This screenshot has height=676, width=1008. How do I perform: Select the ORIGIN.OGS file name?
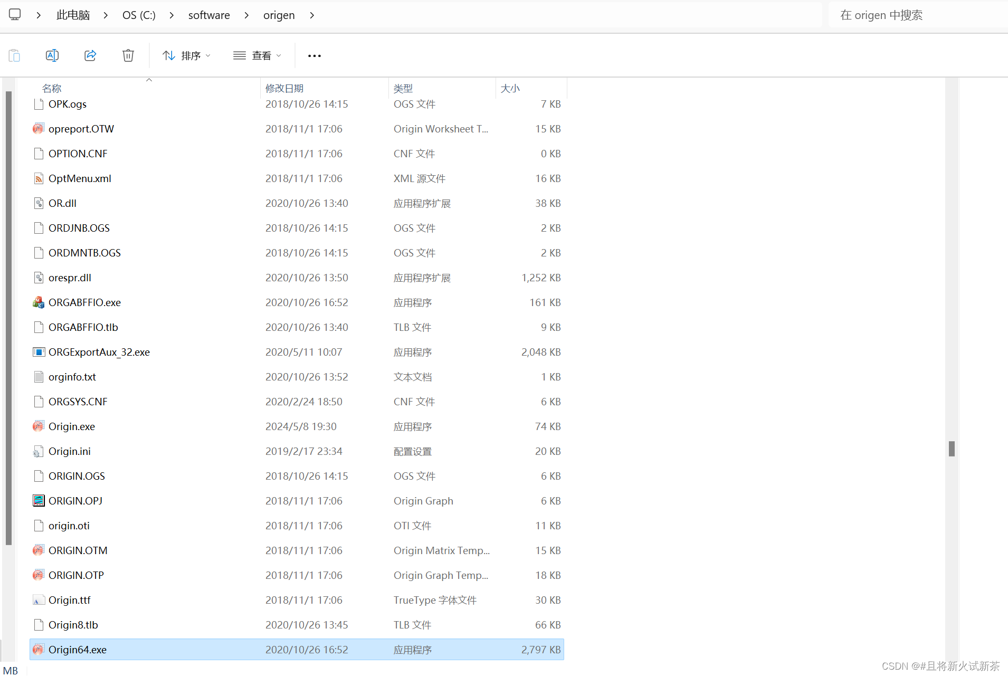click(77, 476)
